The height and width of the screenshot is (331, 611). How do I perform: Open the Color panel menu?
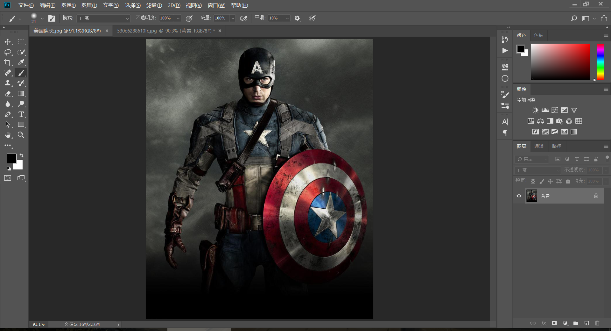(x=606, y=35)
